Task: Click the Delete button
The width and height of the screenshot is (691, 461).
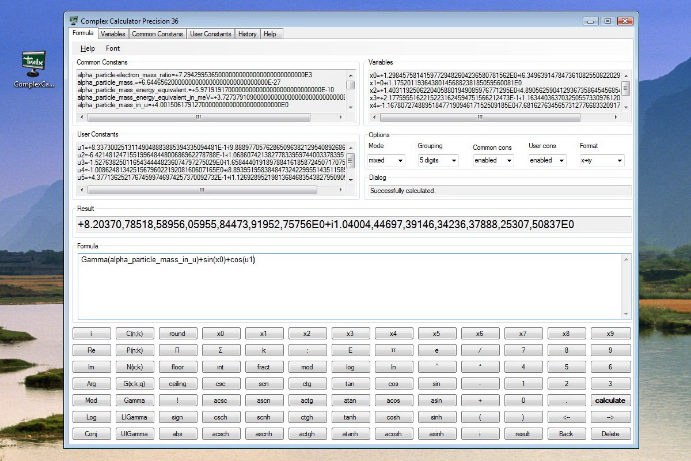Action: pos(610,434)
